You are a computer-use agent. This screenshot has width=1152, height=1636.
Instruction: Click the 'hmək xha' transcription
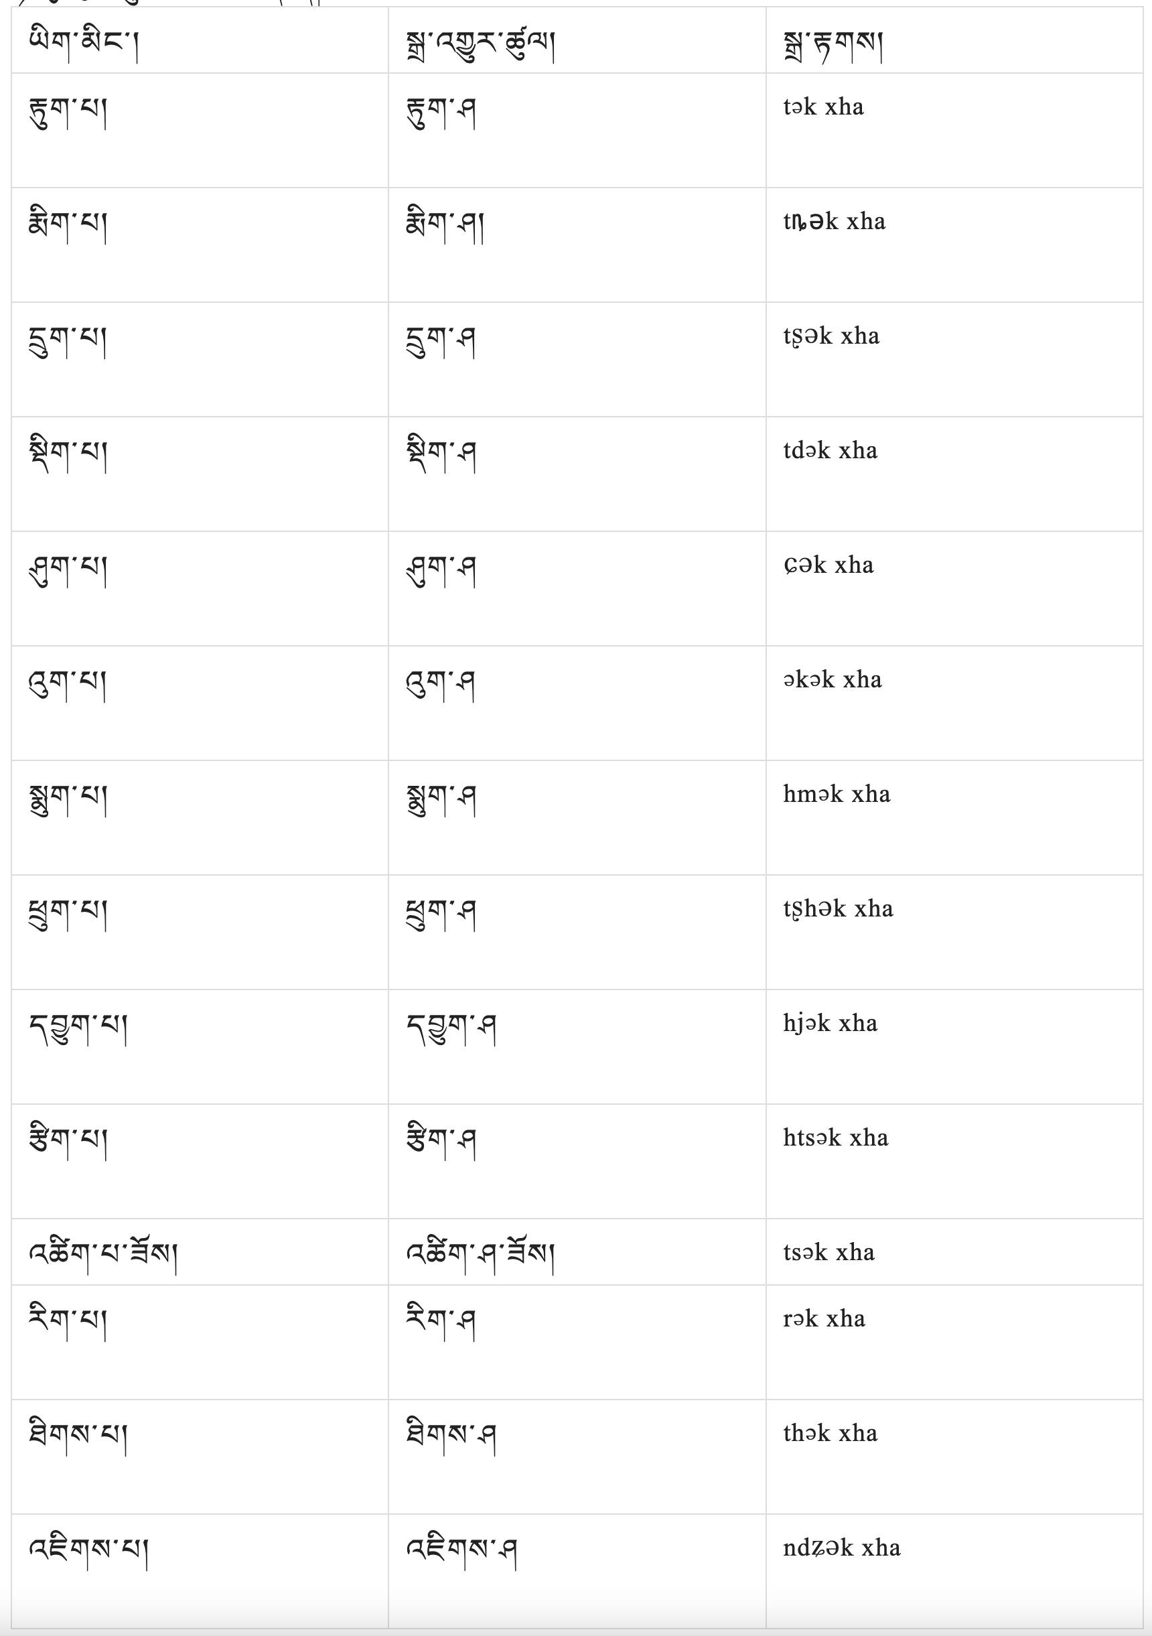[x=837, y=794]
